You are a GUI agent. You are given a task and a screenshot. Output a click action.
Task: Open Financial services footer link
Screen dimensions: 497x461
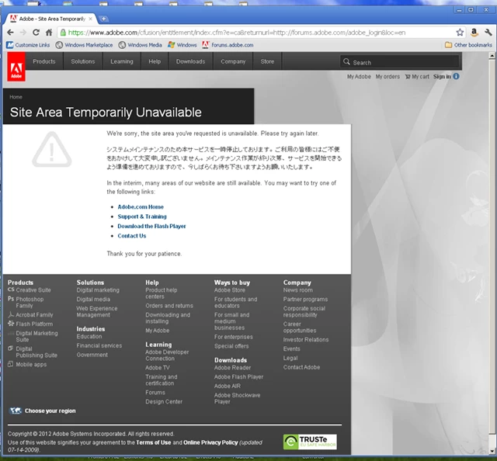99,345
